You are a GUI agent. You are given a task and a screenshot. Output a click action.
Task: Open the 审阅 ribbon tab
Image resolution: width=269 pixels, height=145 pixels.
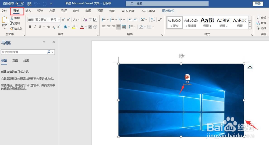pos(88,11)
